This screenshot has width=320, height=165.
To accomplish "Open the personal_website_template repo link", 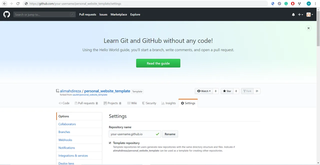I will point(107,91).
